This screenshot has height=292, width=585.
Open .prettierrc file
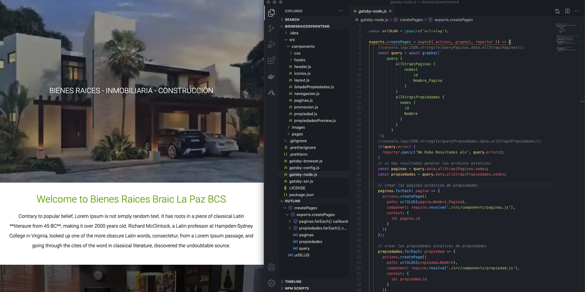click(x=315, y=154)
